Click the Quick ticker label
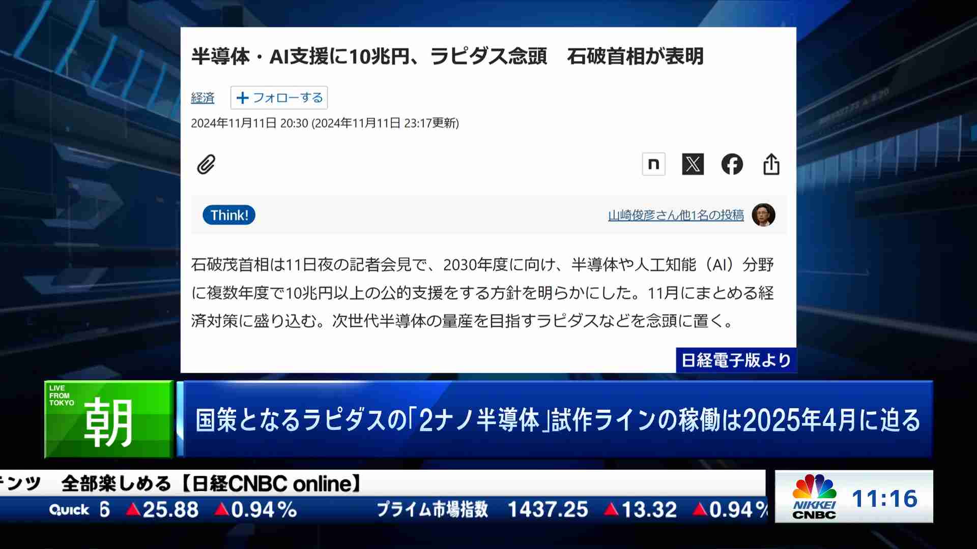 pos(69,510)
